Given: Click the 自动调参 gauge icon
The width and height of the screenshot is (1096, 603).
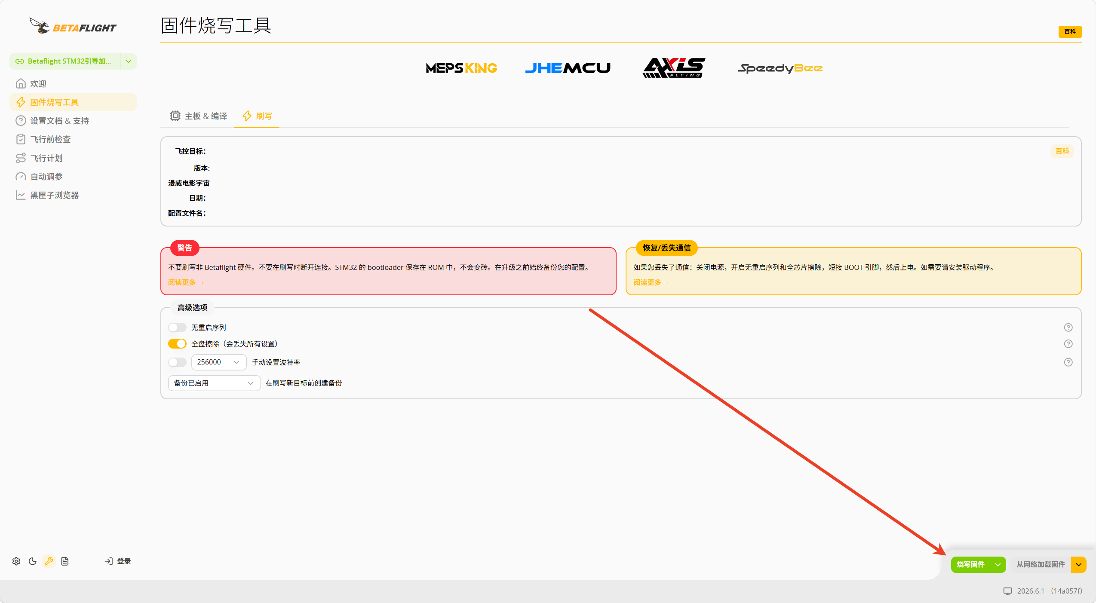Looking at the screenshot, I should [21, 177].
